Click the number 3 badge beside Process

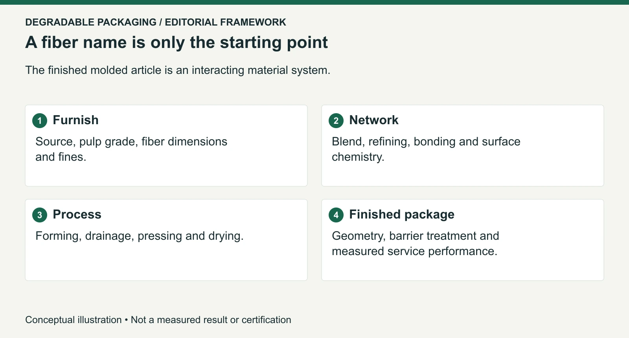point(40,215)
